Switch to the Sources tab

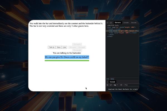[134, 23]
